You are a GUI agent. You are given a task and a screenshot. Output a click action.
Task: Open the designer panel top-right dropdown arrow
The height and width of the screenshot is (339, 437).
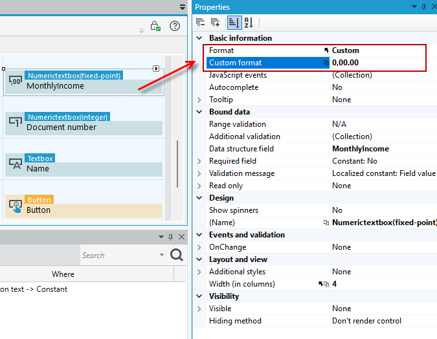[x=183, y=7]
